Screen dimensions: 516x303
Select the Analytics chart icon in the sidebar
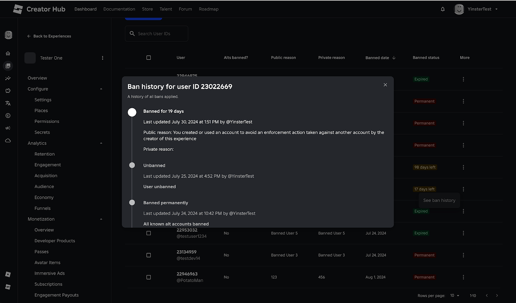[8, 78]
